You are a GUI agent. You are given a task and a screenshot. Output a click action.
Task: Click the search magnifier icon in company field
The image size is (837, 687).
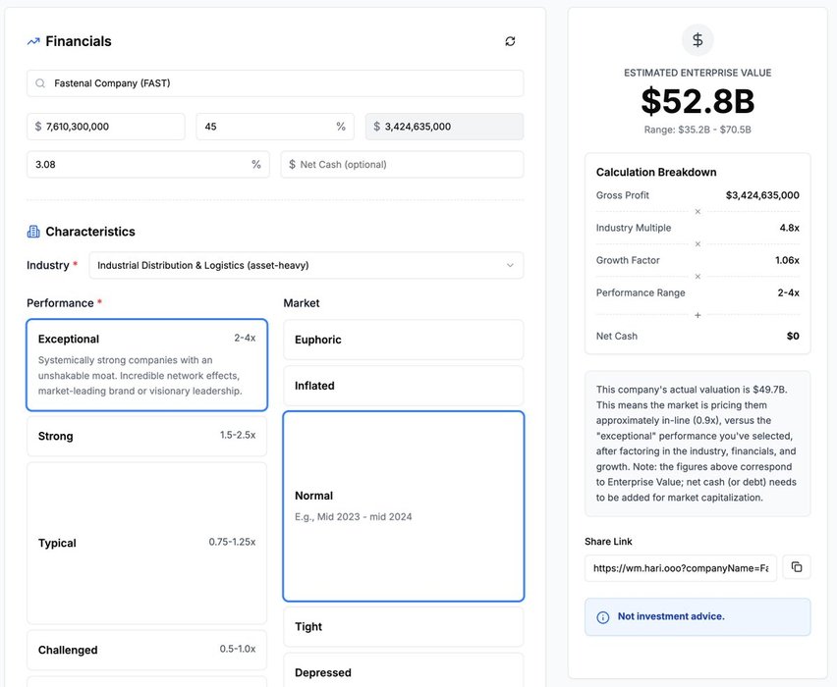tap(40, 83)
